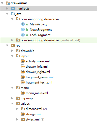The image size is (97, 122).
Task: Click the public lock badge beside TechFragment
Action: coord(27,35)
